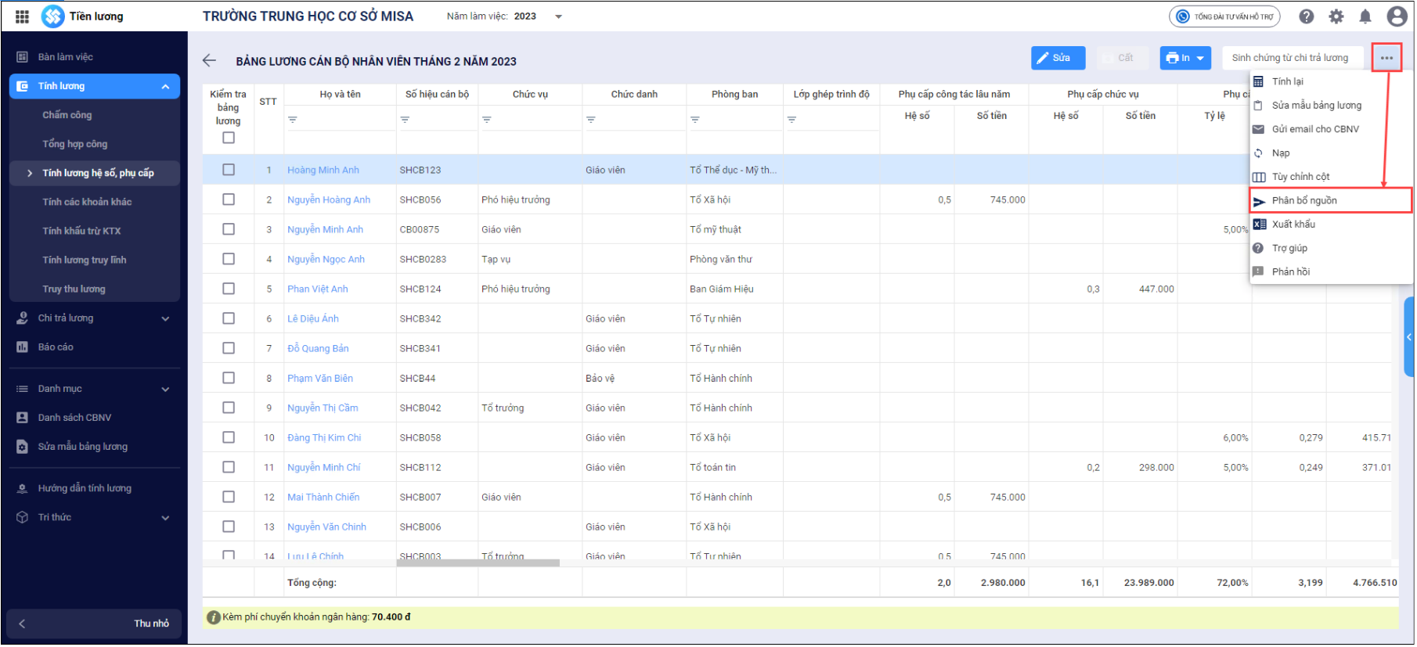The width and height of the screenshot is (1417, 647).
Task: Click the three-dot more options button
Action: click(x=1387, y=58)
